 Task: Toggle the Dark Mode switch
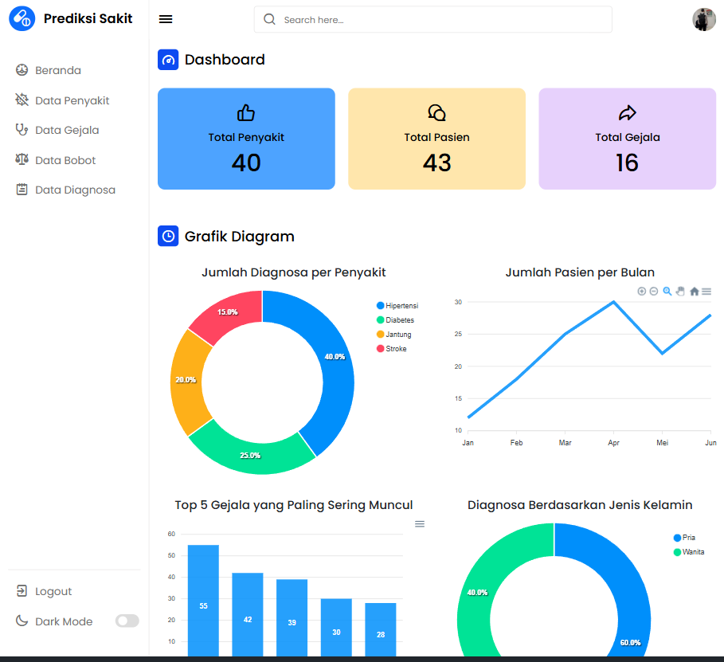[127, 621]
